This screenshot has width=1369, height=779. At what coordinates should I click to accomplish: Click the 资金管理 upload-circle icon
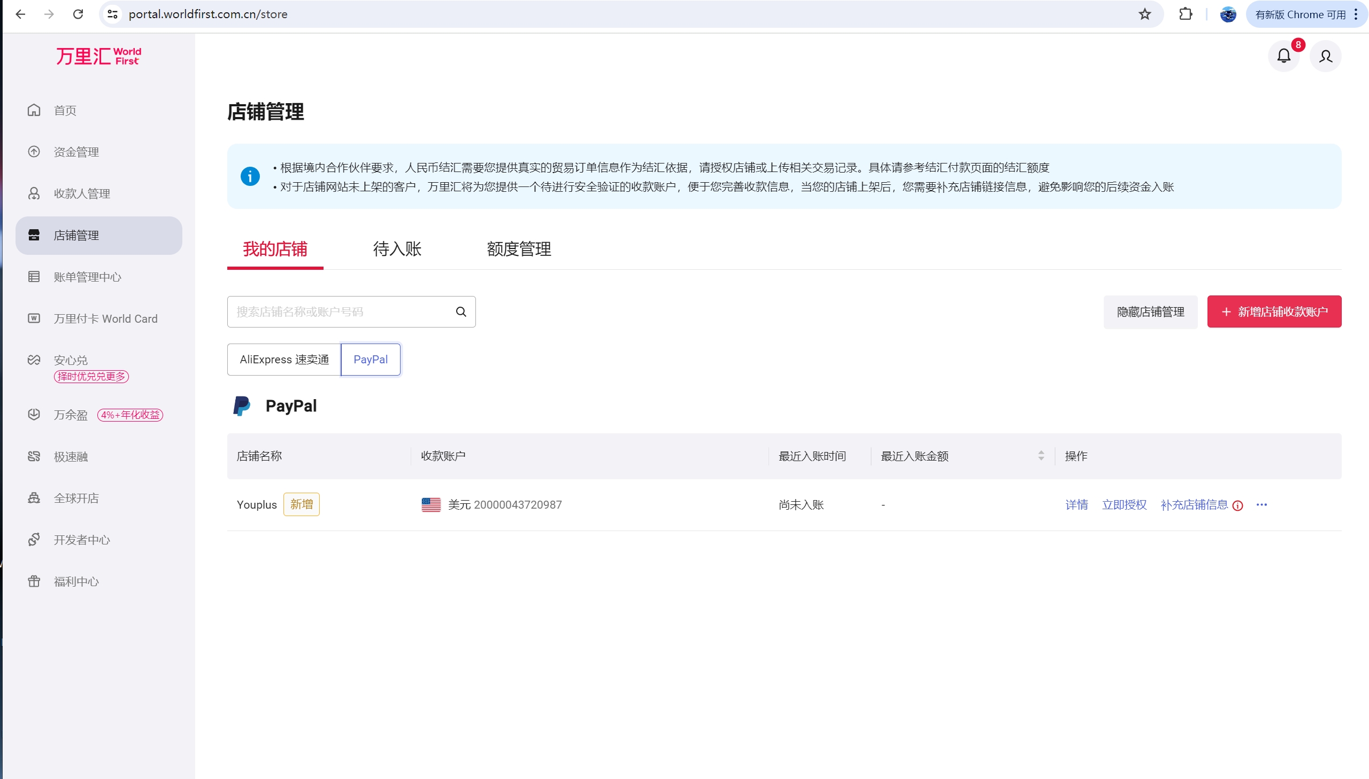(34, 151)
